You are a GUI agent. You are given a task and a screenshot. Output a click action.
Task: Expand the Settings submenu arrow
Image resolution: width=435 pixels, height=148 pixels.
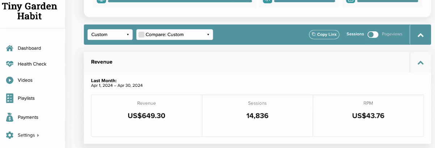(38, 135)
